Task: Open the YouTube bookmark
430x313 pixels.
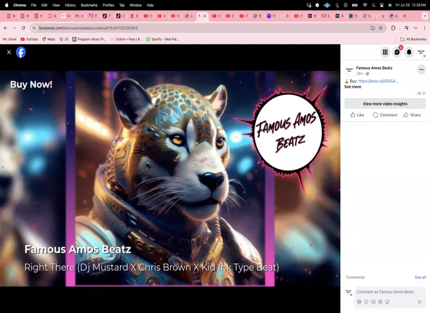Action: [29, 39]
